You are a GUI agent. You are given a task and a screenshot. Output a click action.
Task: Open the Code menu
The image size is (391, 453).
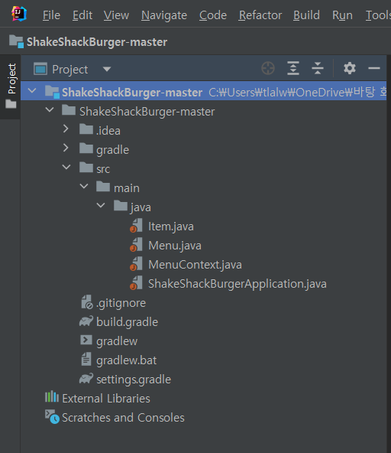[x=213, y=15]
